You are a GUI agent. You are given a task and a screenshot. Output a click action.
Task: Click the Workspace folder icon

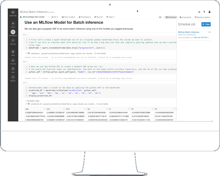[13, 32]
